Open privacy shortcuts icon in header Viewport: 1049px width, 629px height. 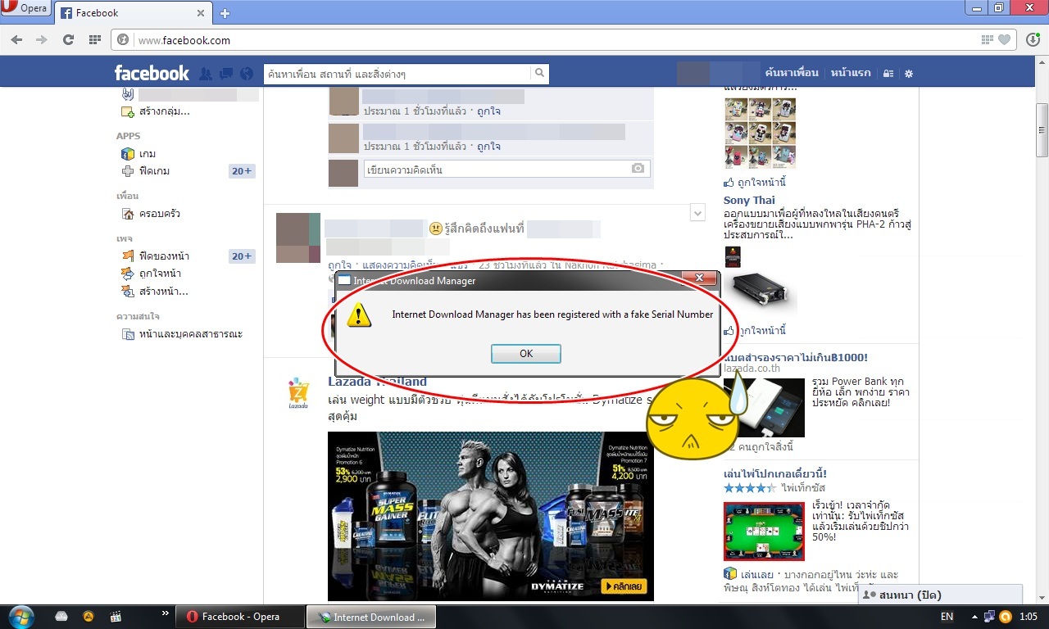click(888, 74)
